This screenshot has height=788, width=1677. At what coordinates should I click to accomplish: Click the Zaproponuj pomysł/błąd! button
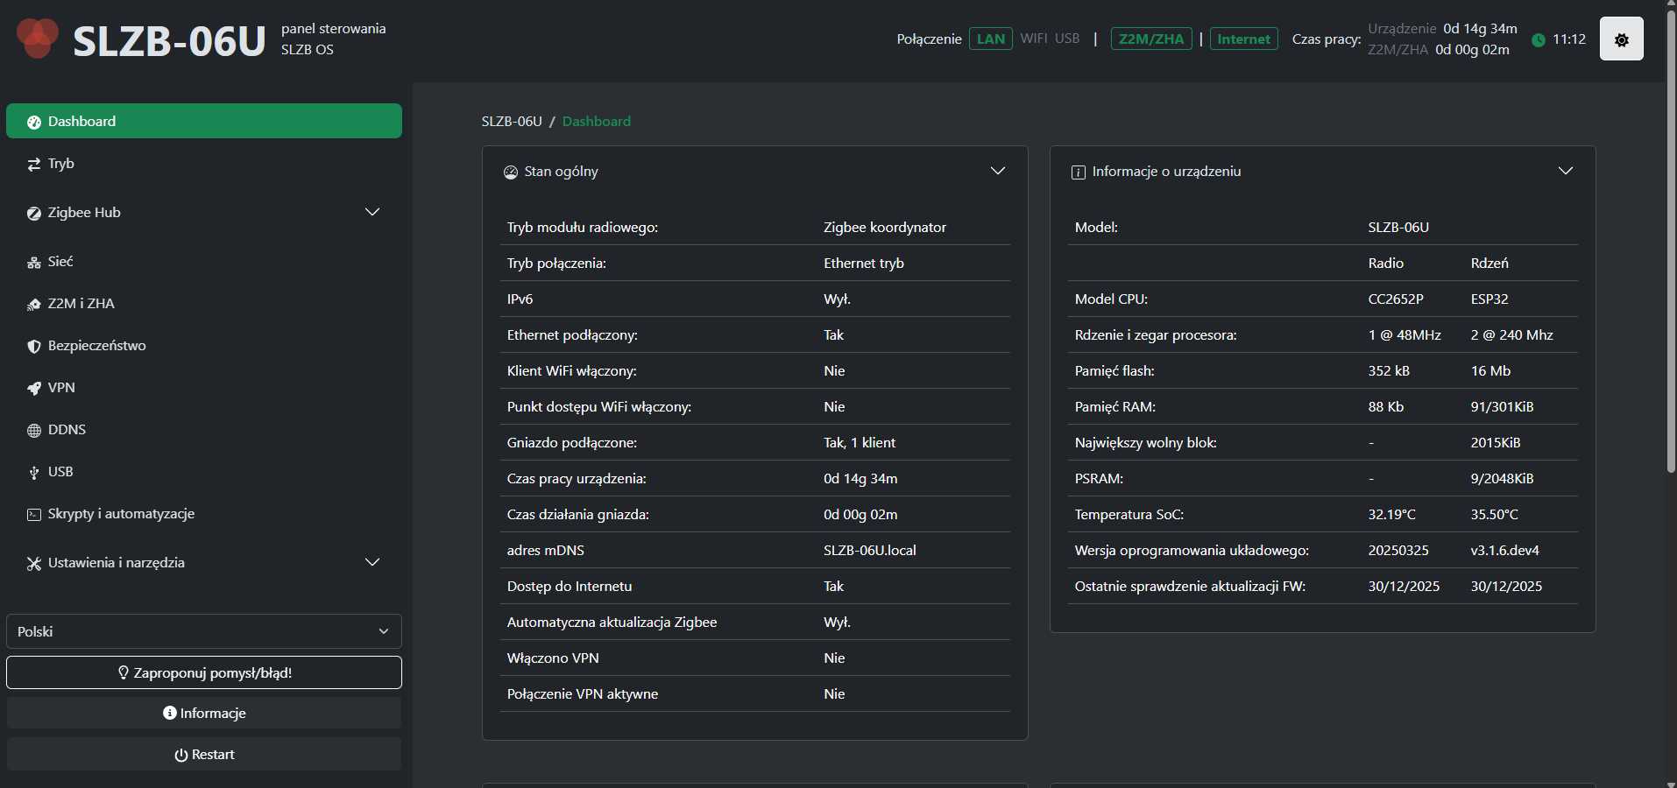tap(203, 672)
